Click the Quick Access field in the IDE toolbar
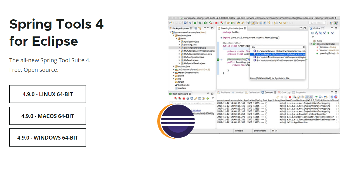The height and width of the screenshot is (169, 362). click(317, 23)
